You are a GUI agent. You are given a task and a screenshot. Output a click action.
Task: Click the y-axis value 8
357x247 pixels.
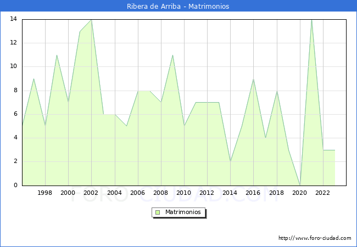tap(15, 91)
